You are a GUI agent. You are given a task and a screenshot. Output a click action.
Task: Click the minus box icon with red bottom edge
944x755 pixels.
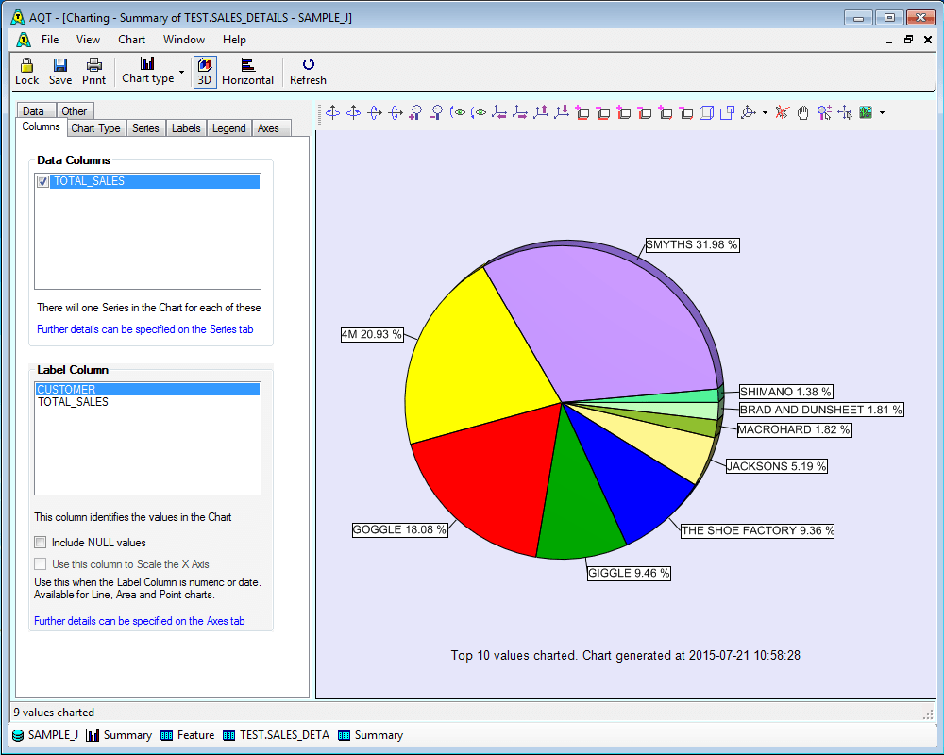[603, 112]
